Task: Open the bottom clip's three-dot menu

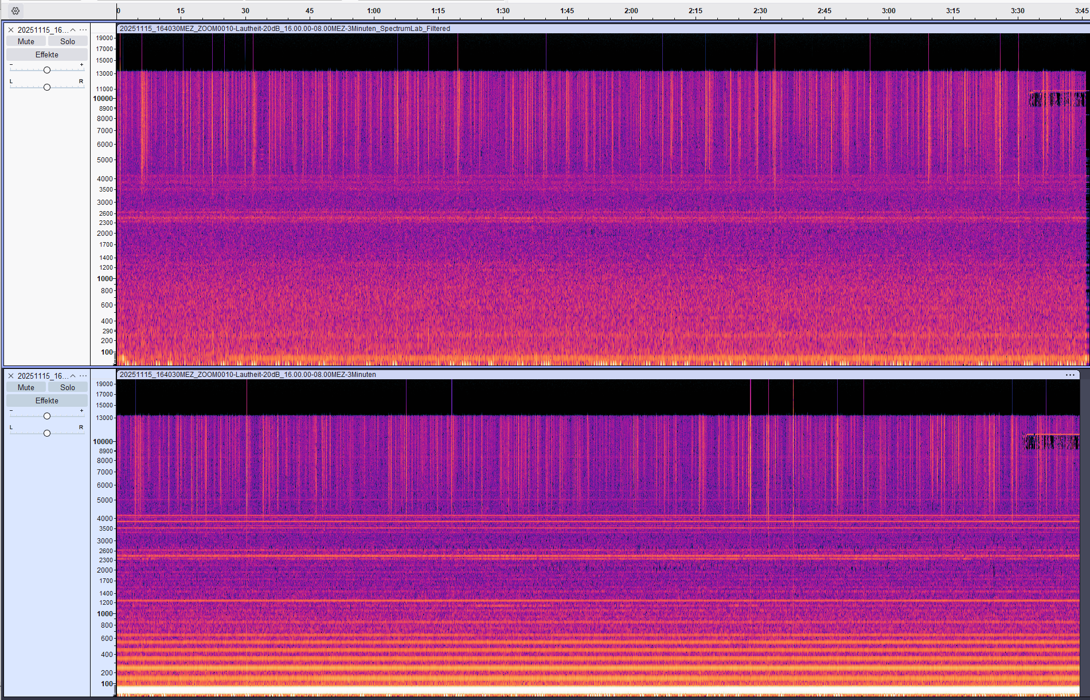Action: pos(1070,375)
